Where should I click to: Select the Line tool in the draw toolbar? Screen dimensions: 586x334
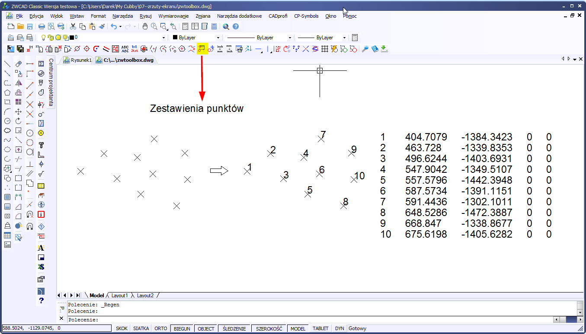(x=7, y=64)
